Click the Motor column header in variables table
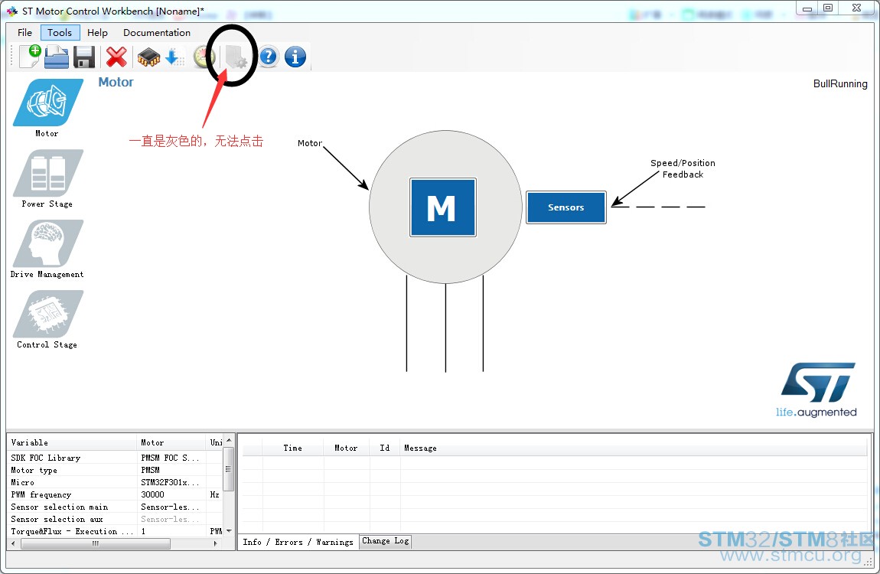The width and height of the screenshot is (880, 574). pos(171,442)
